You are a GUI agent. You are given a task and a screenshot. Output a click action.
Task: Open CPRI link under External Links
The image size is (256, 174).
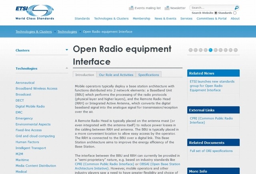click(x=211, y=120)
